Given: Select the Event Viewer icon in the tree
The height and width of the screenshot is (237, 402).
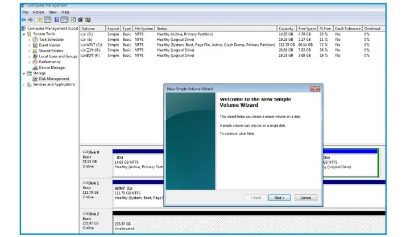Looking at the screenshot, I should 35,45.
